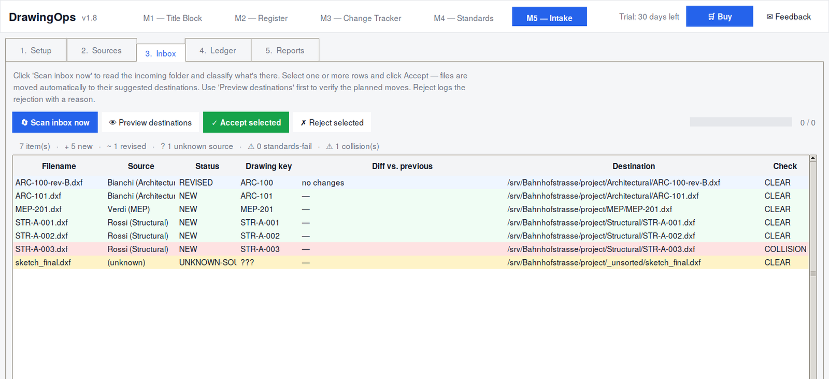Sort by the Filename column header

coord(59,166)
